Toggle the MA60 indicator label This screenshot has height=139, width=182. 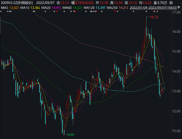[x=67, y=8]
